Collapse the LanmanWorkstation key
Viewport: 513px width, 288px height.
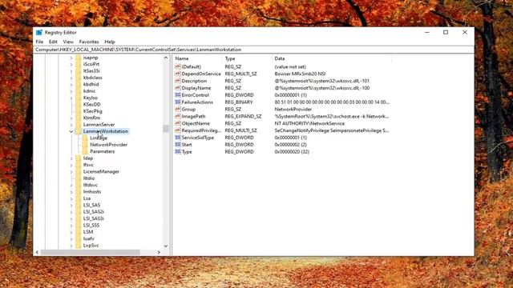coord(71,131)
